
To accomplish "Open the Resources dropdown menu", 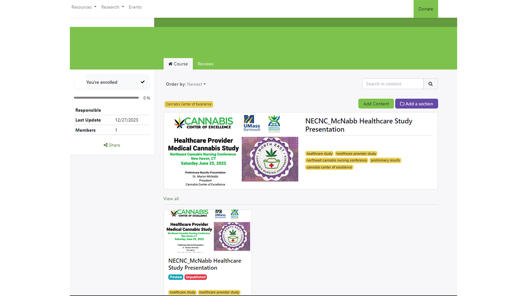I will (84, 7).
